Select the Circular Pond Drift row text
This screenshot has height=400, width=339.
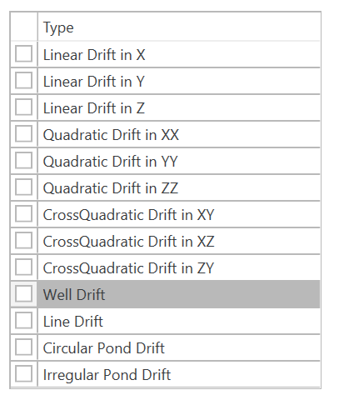(x=104, y=348)
